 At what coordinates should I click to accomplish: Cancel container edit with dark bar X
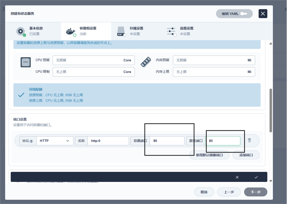click(237, 177)
